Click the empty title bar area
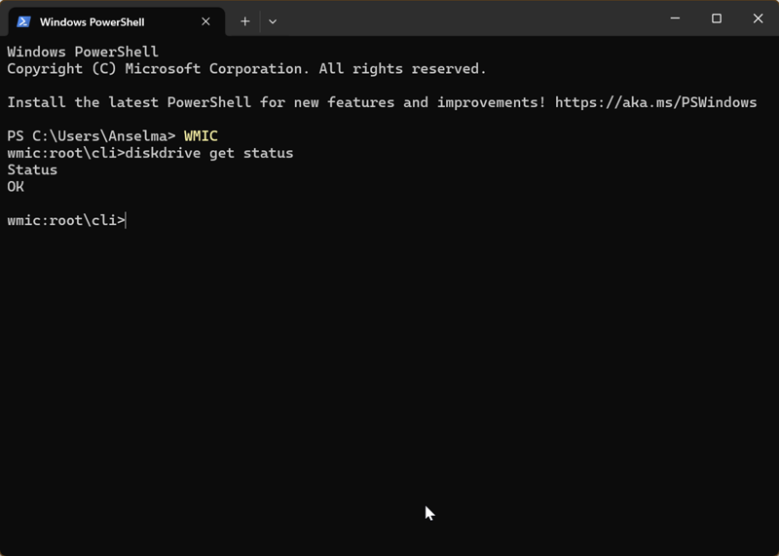 (467, 19)
